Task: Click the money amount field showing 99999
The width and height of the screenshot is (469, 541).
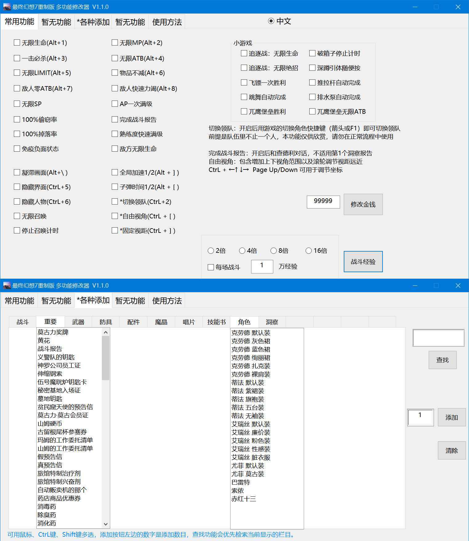Action: [323, 202]
